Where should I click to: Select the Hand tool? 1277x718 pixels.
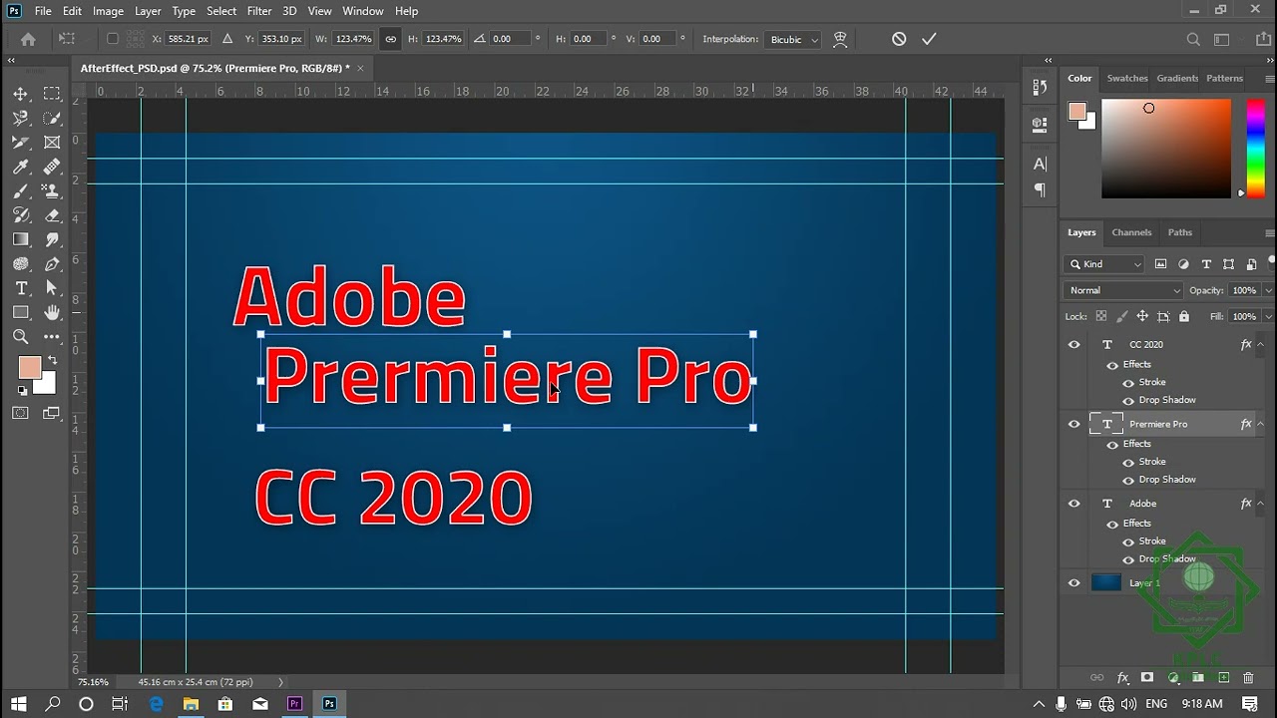(52, 312)
